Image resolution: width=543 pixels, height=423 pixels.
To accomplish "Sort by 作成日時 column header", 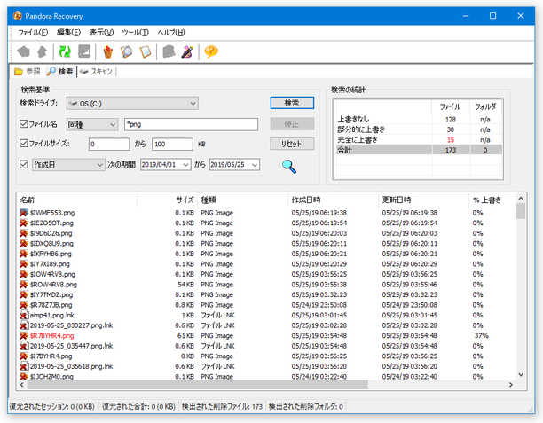I will [333, 200].
